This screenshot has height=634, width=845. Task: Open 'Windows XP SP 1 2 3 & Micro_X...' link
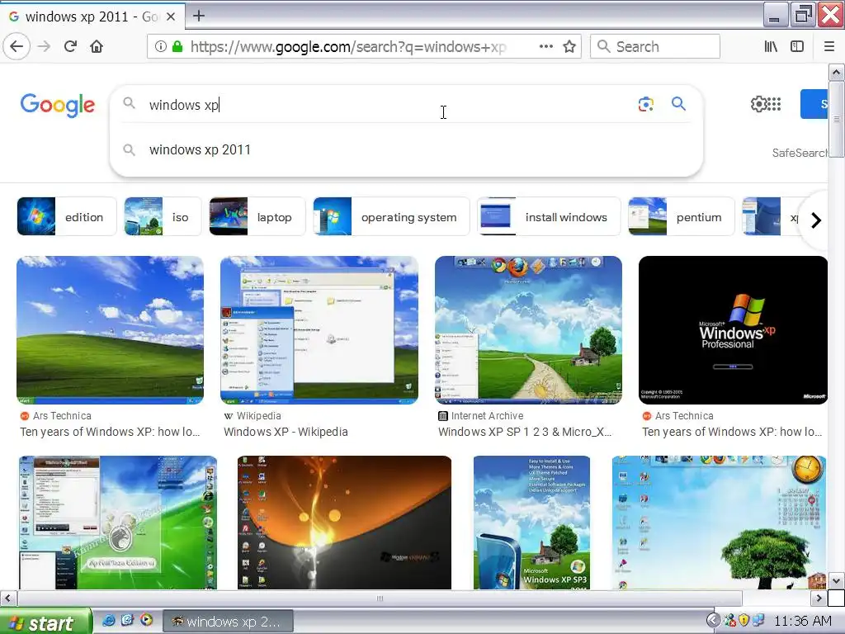[x=525, y=432]
